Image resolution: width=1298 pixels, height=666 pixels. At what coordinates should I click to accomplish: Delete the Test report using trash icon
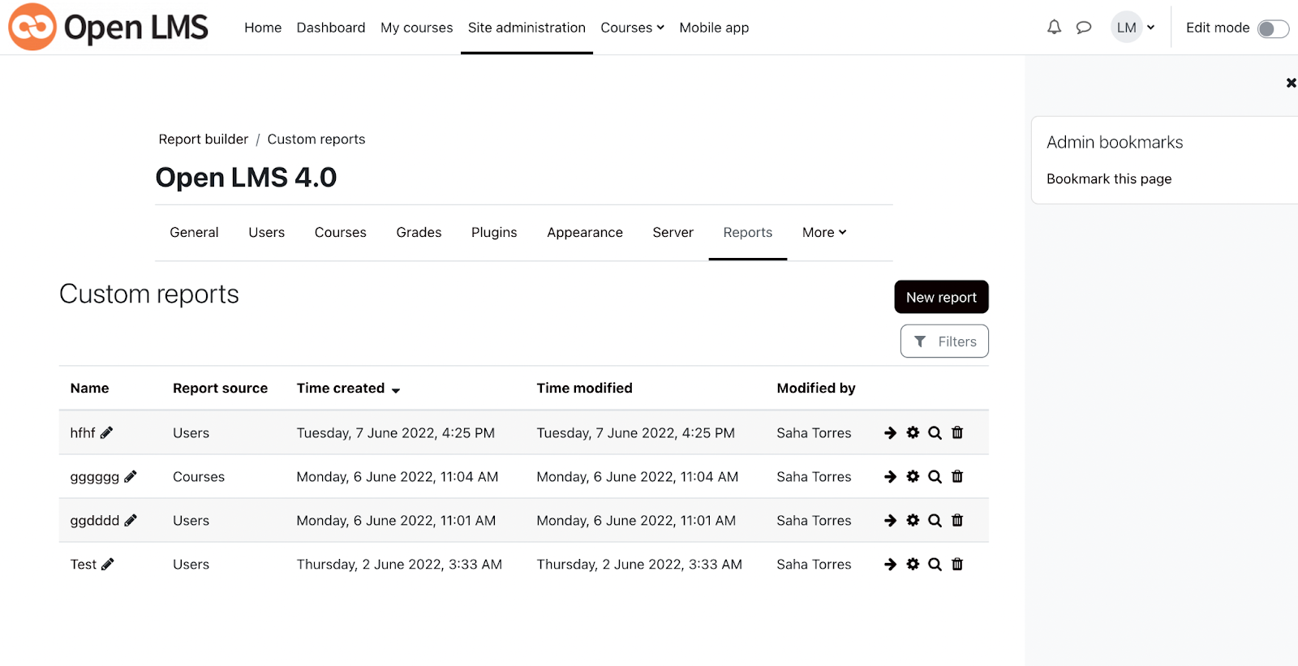pyautogui.click(x=957, y=565)
